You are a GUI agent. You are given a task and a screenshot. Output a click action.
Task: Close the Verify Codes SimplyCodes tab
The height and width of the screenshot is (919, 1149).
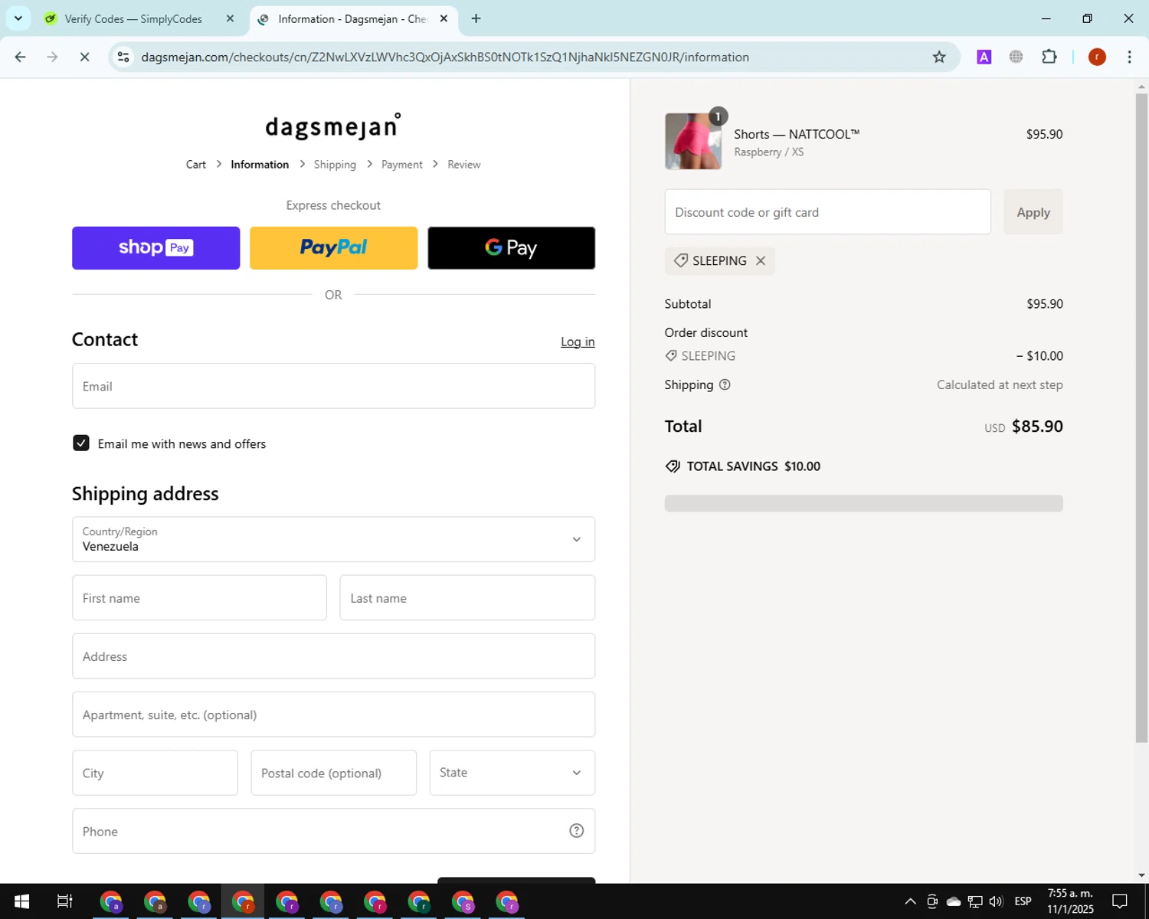tap(230, 18)
